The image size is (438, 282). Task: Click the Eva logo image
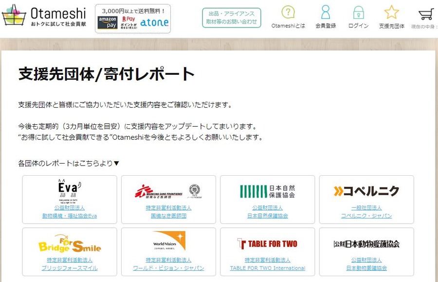tap(69, 191)
